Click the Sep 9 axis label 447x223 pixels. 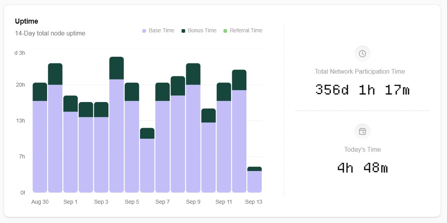(x=193, y=202)
